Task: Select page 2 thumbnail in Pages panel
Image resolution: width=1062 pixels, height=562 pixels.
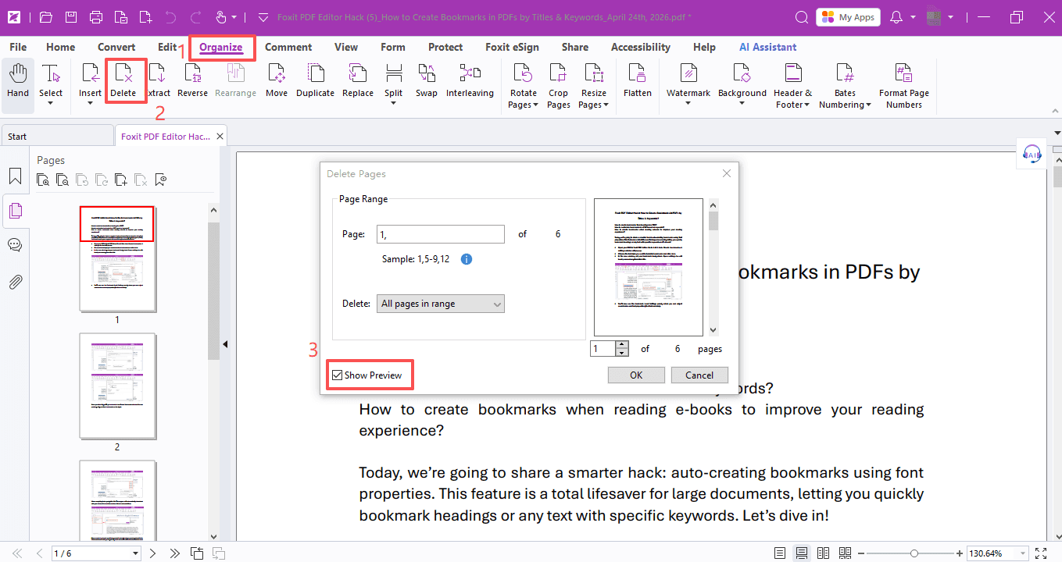Action: (x=117, y=386)
